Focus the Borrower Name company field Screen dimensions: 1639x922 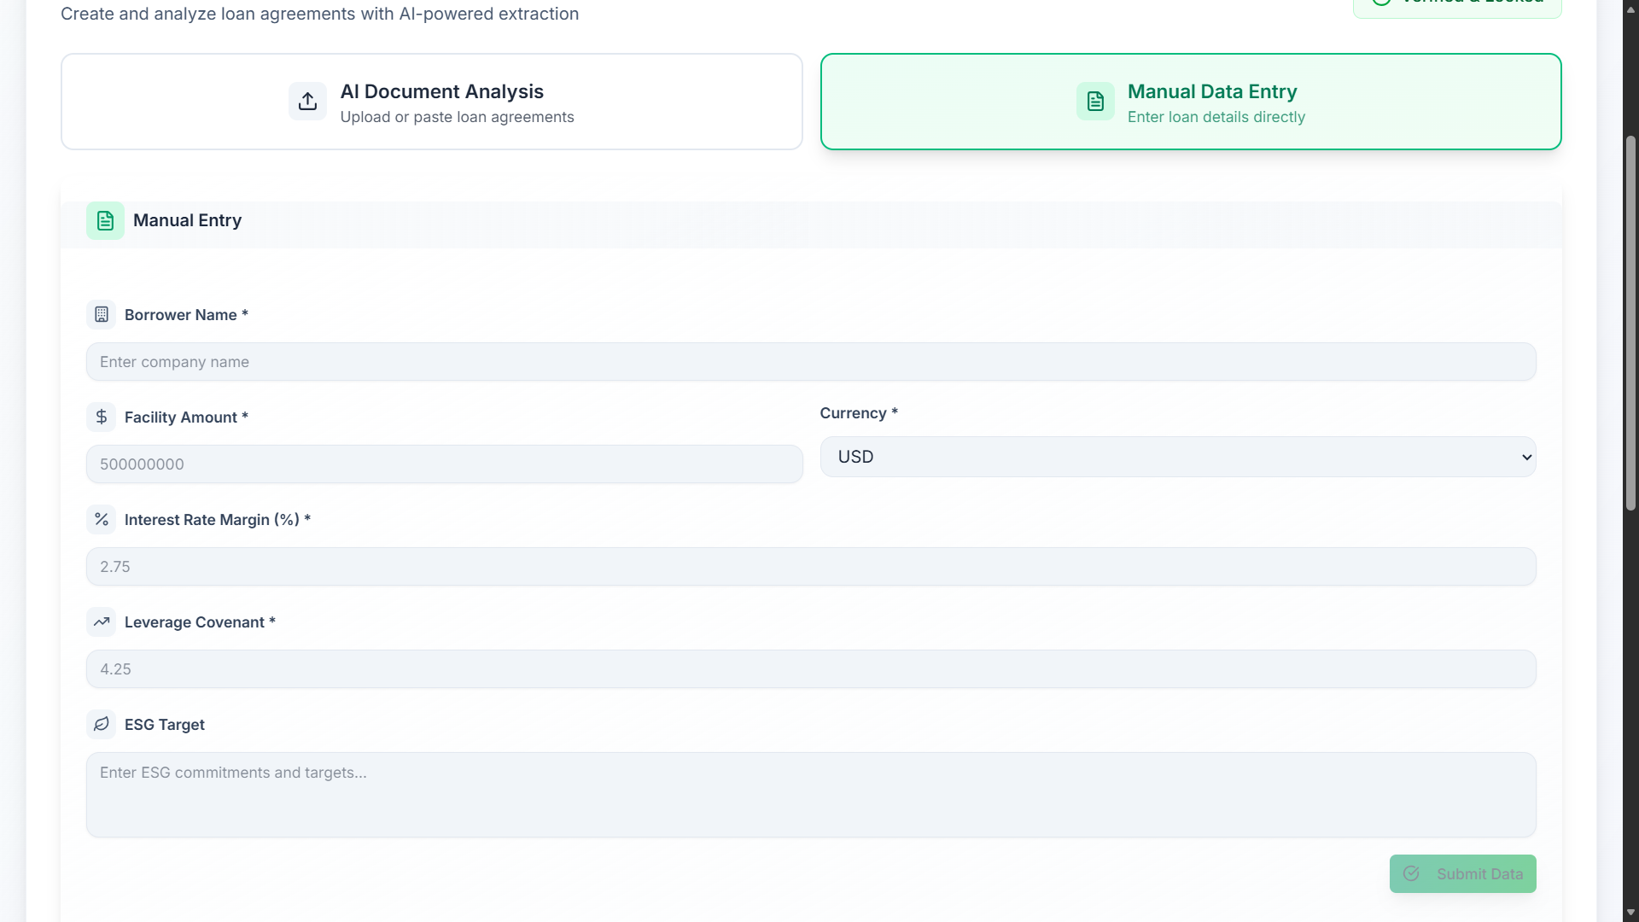811,362
